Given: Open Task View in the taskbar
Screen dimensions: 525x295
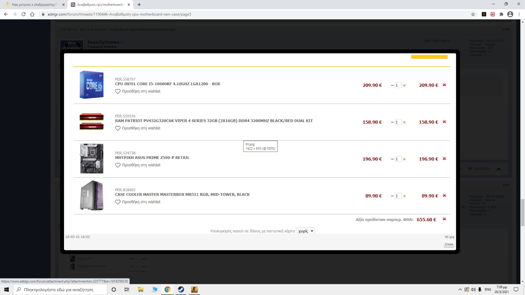Looking at the screenshot, I should (x=127, y=289).
